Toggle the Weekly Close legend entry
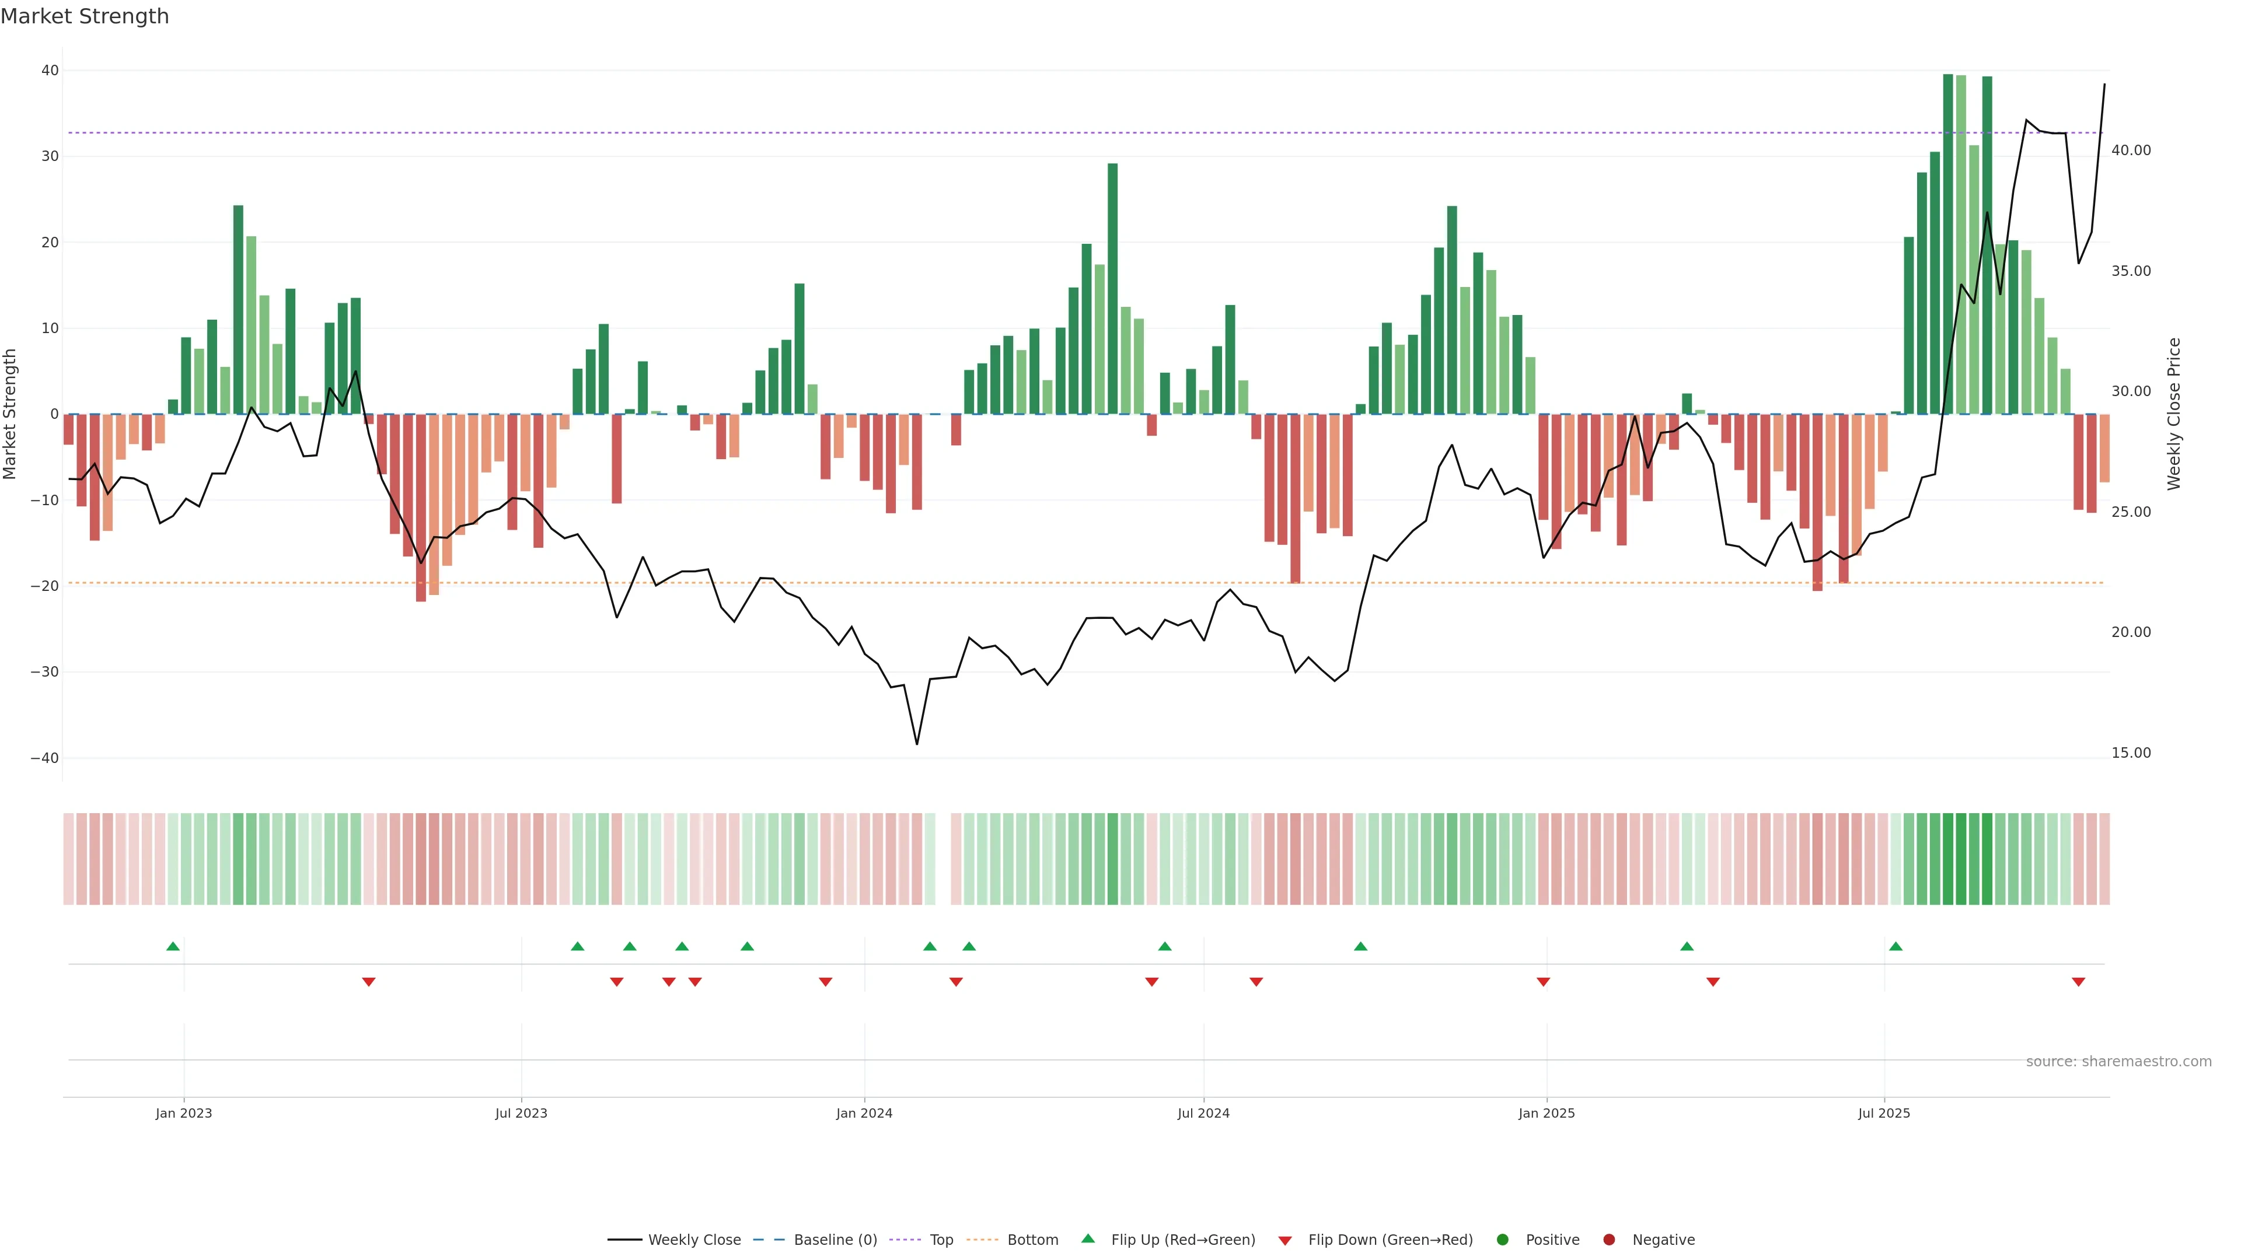This screenshot has width=2241, height=1260. click(694, 1240)
